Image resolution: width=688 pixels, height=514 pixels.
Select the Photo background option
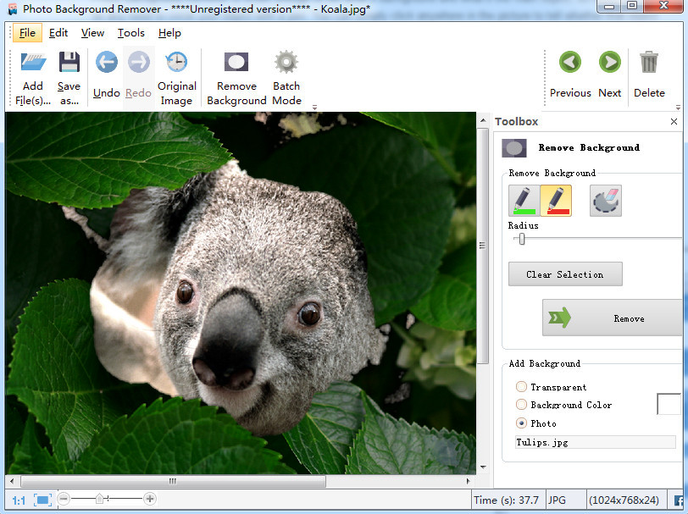click(521, 423)
